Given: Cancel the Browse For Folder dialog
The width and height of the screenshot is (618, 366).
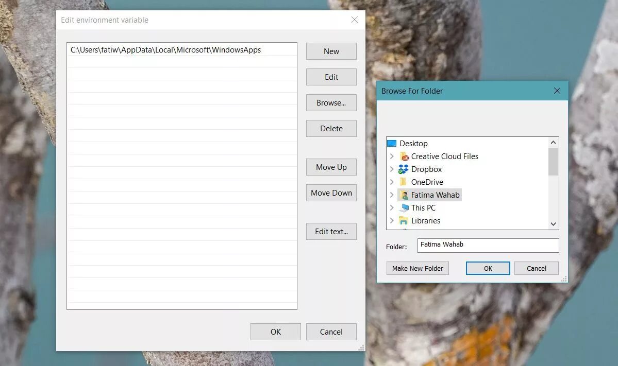Looking at the screenshot, I should point(537,268).
